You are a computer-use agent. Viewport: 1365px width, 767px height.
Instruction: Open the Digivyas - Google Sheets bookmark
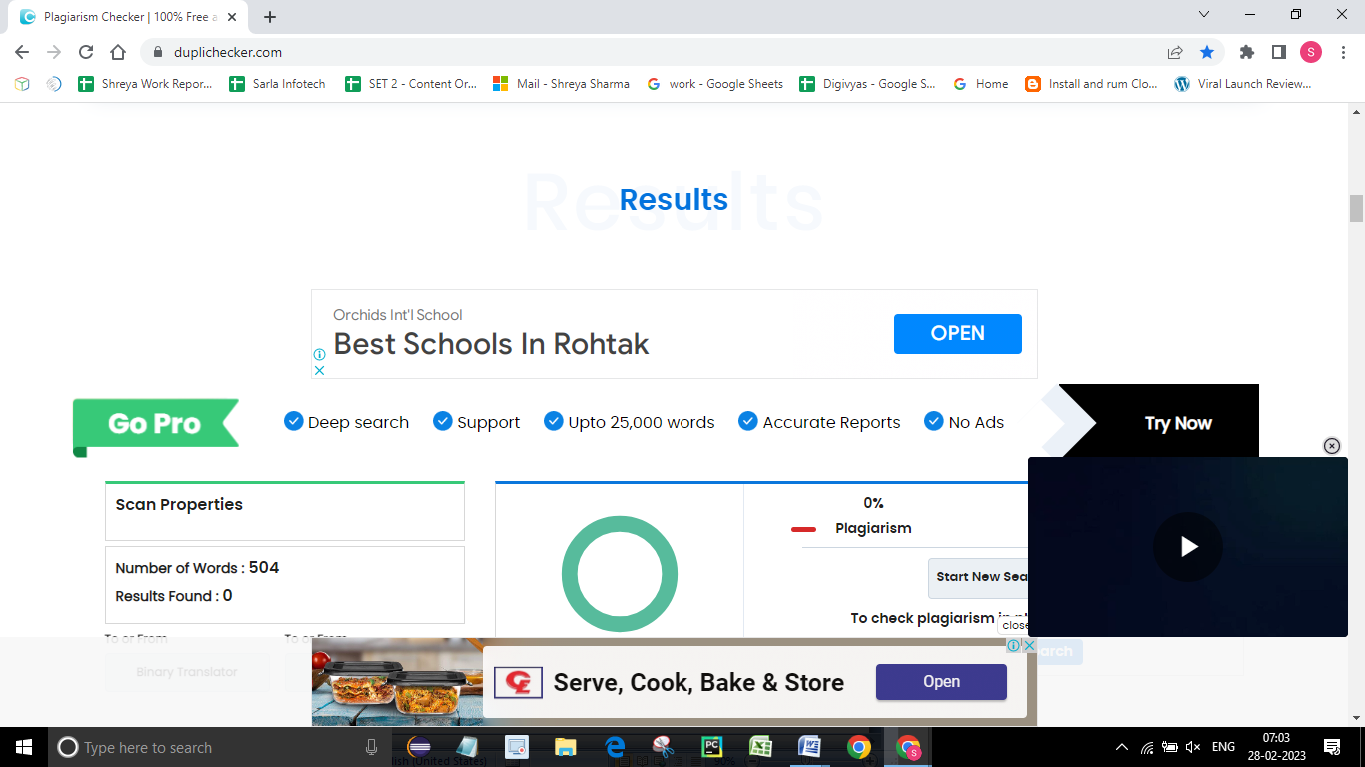pos(868,84)
